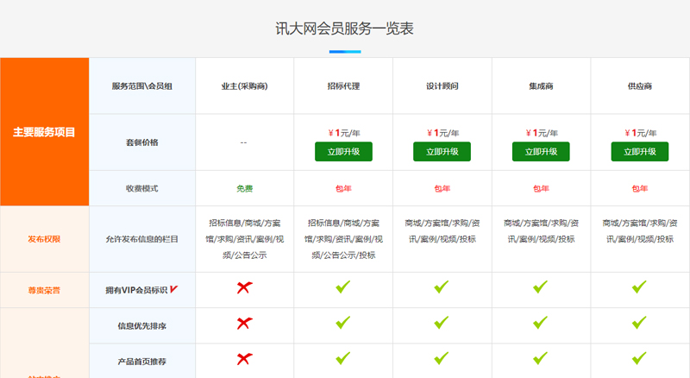Click red 包年 text under 招标代理
Screen dimensions: 690x378
point(343,188)
